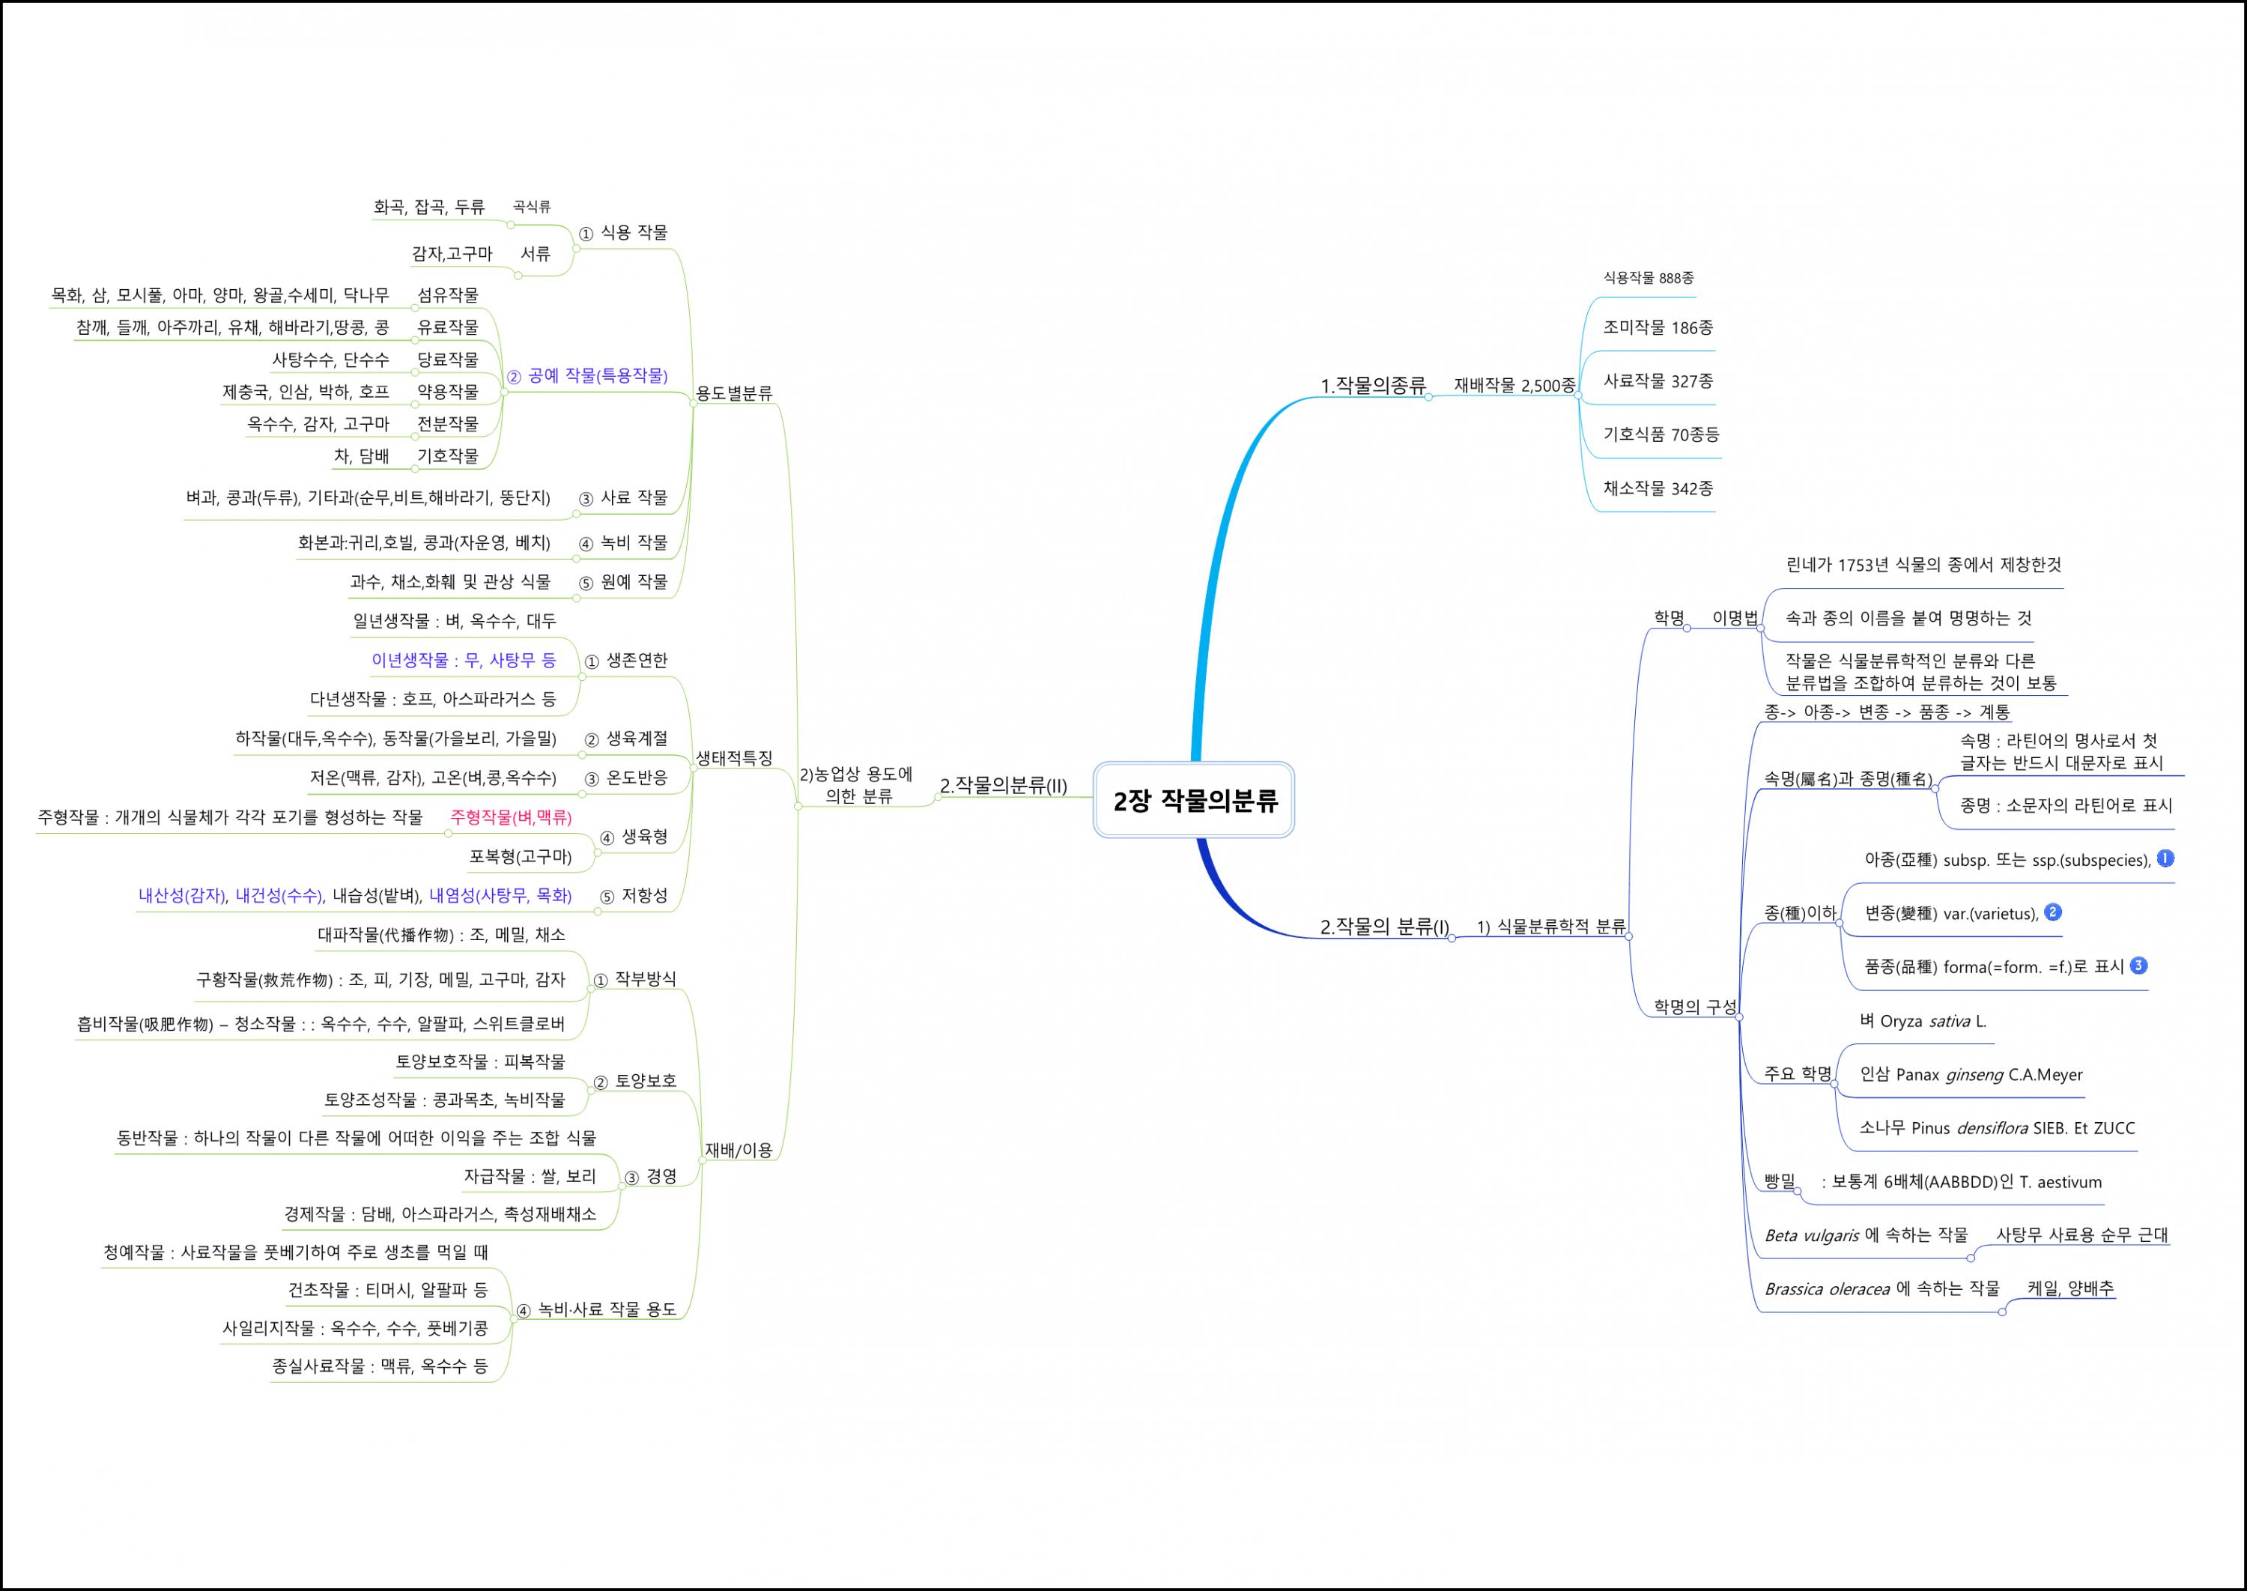Select the ⑤ 저항성 node

(x=634, y=895)
